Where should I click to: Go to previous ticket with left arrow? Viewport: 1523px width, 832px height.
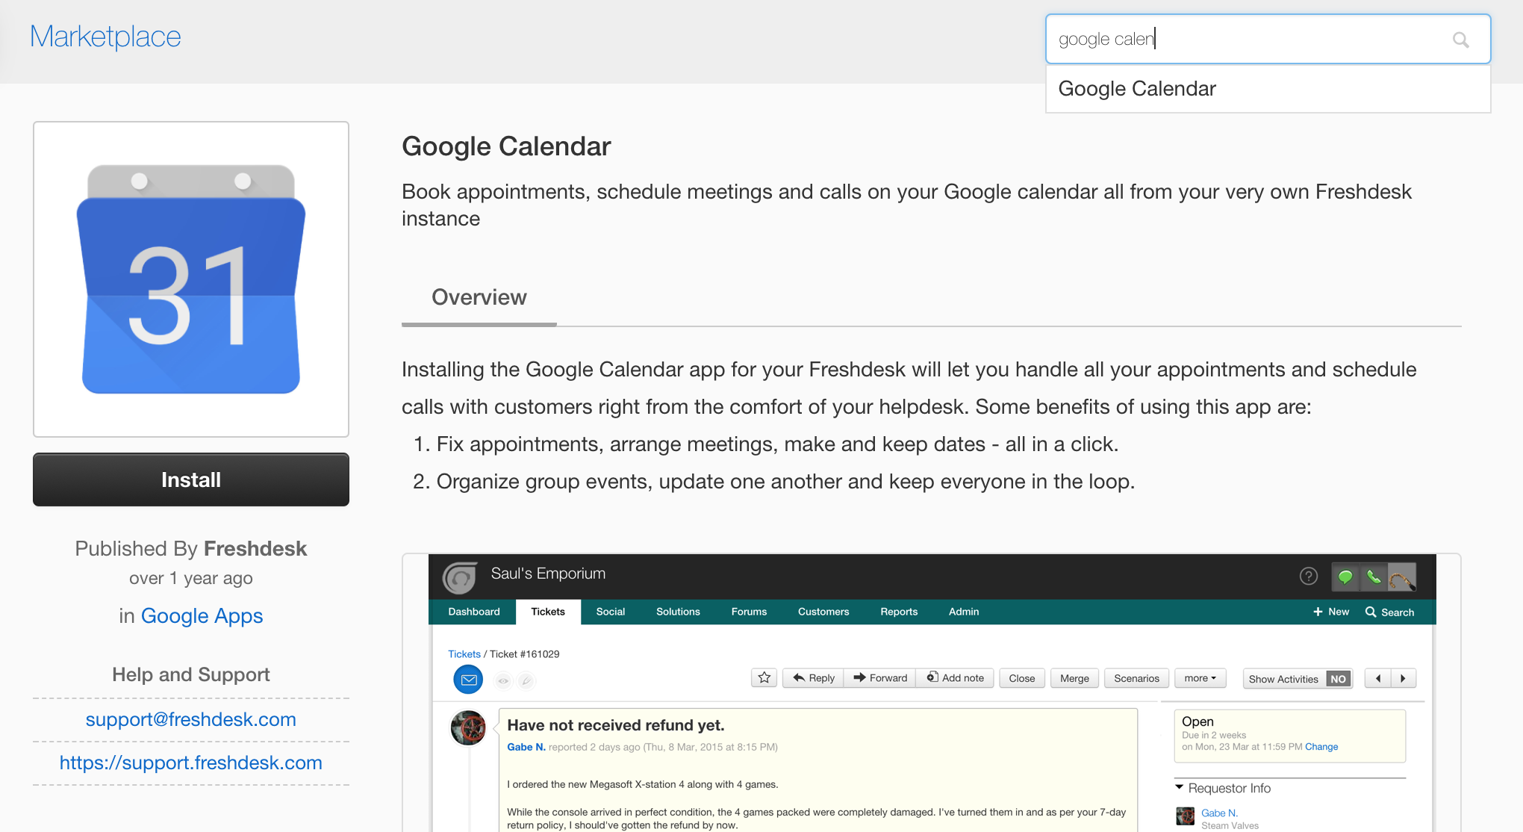point(1378,678)
